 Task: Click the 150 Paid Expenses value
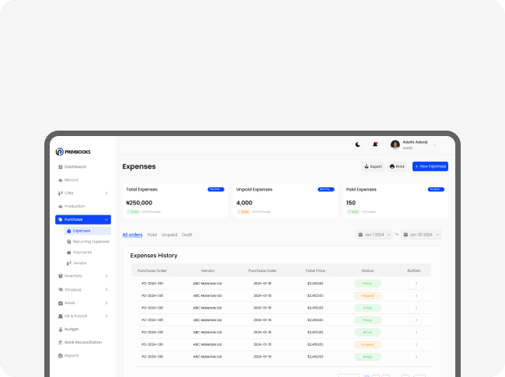(350, 203)
